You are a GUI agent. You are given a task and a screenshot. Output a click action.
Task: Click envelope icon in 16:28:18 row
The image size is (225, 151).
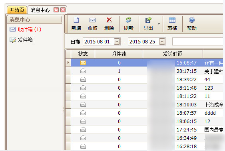click(83, 147)
